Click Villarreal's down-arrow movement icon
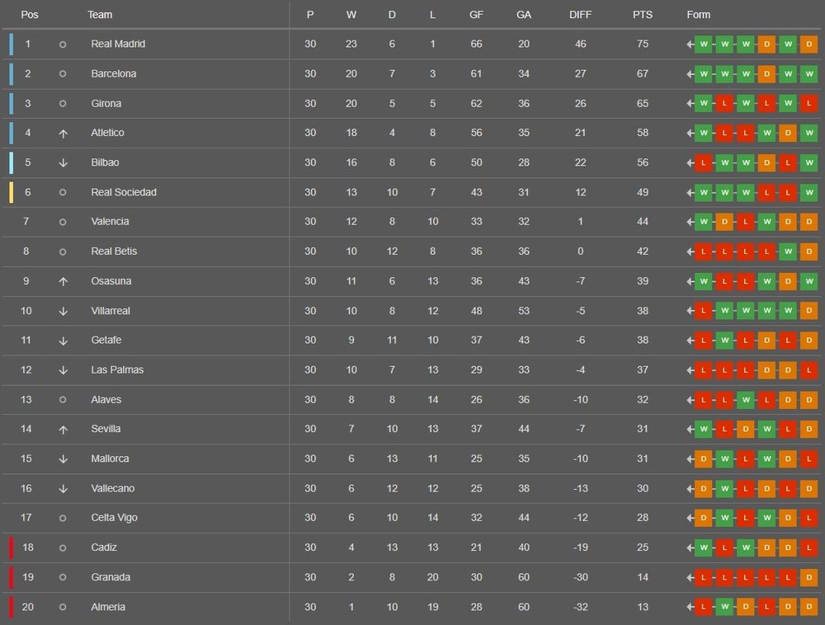825x625 pixels. pyautogui.click(x=63, y=311)
